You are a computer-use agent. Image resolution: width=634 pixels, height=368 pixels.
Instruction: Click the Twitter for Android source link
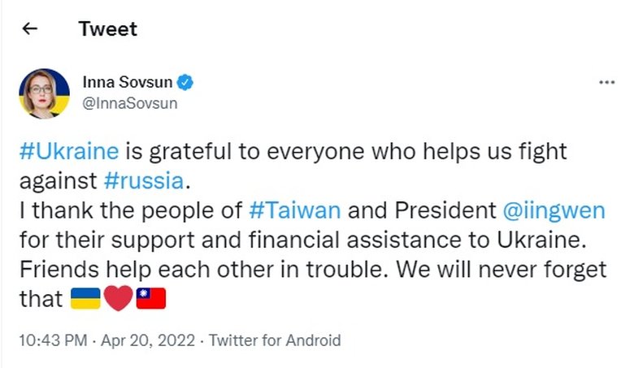pos(275,340)
